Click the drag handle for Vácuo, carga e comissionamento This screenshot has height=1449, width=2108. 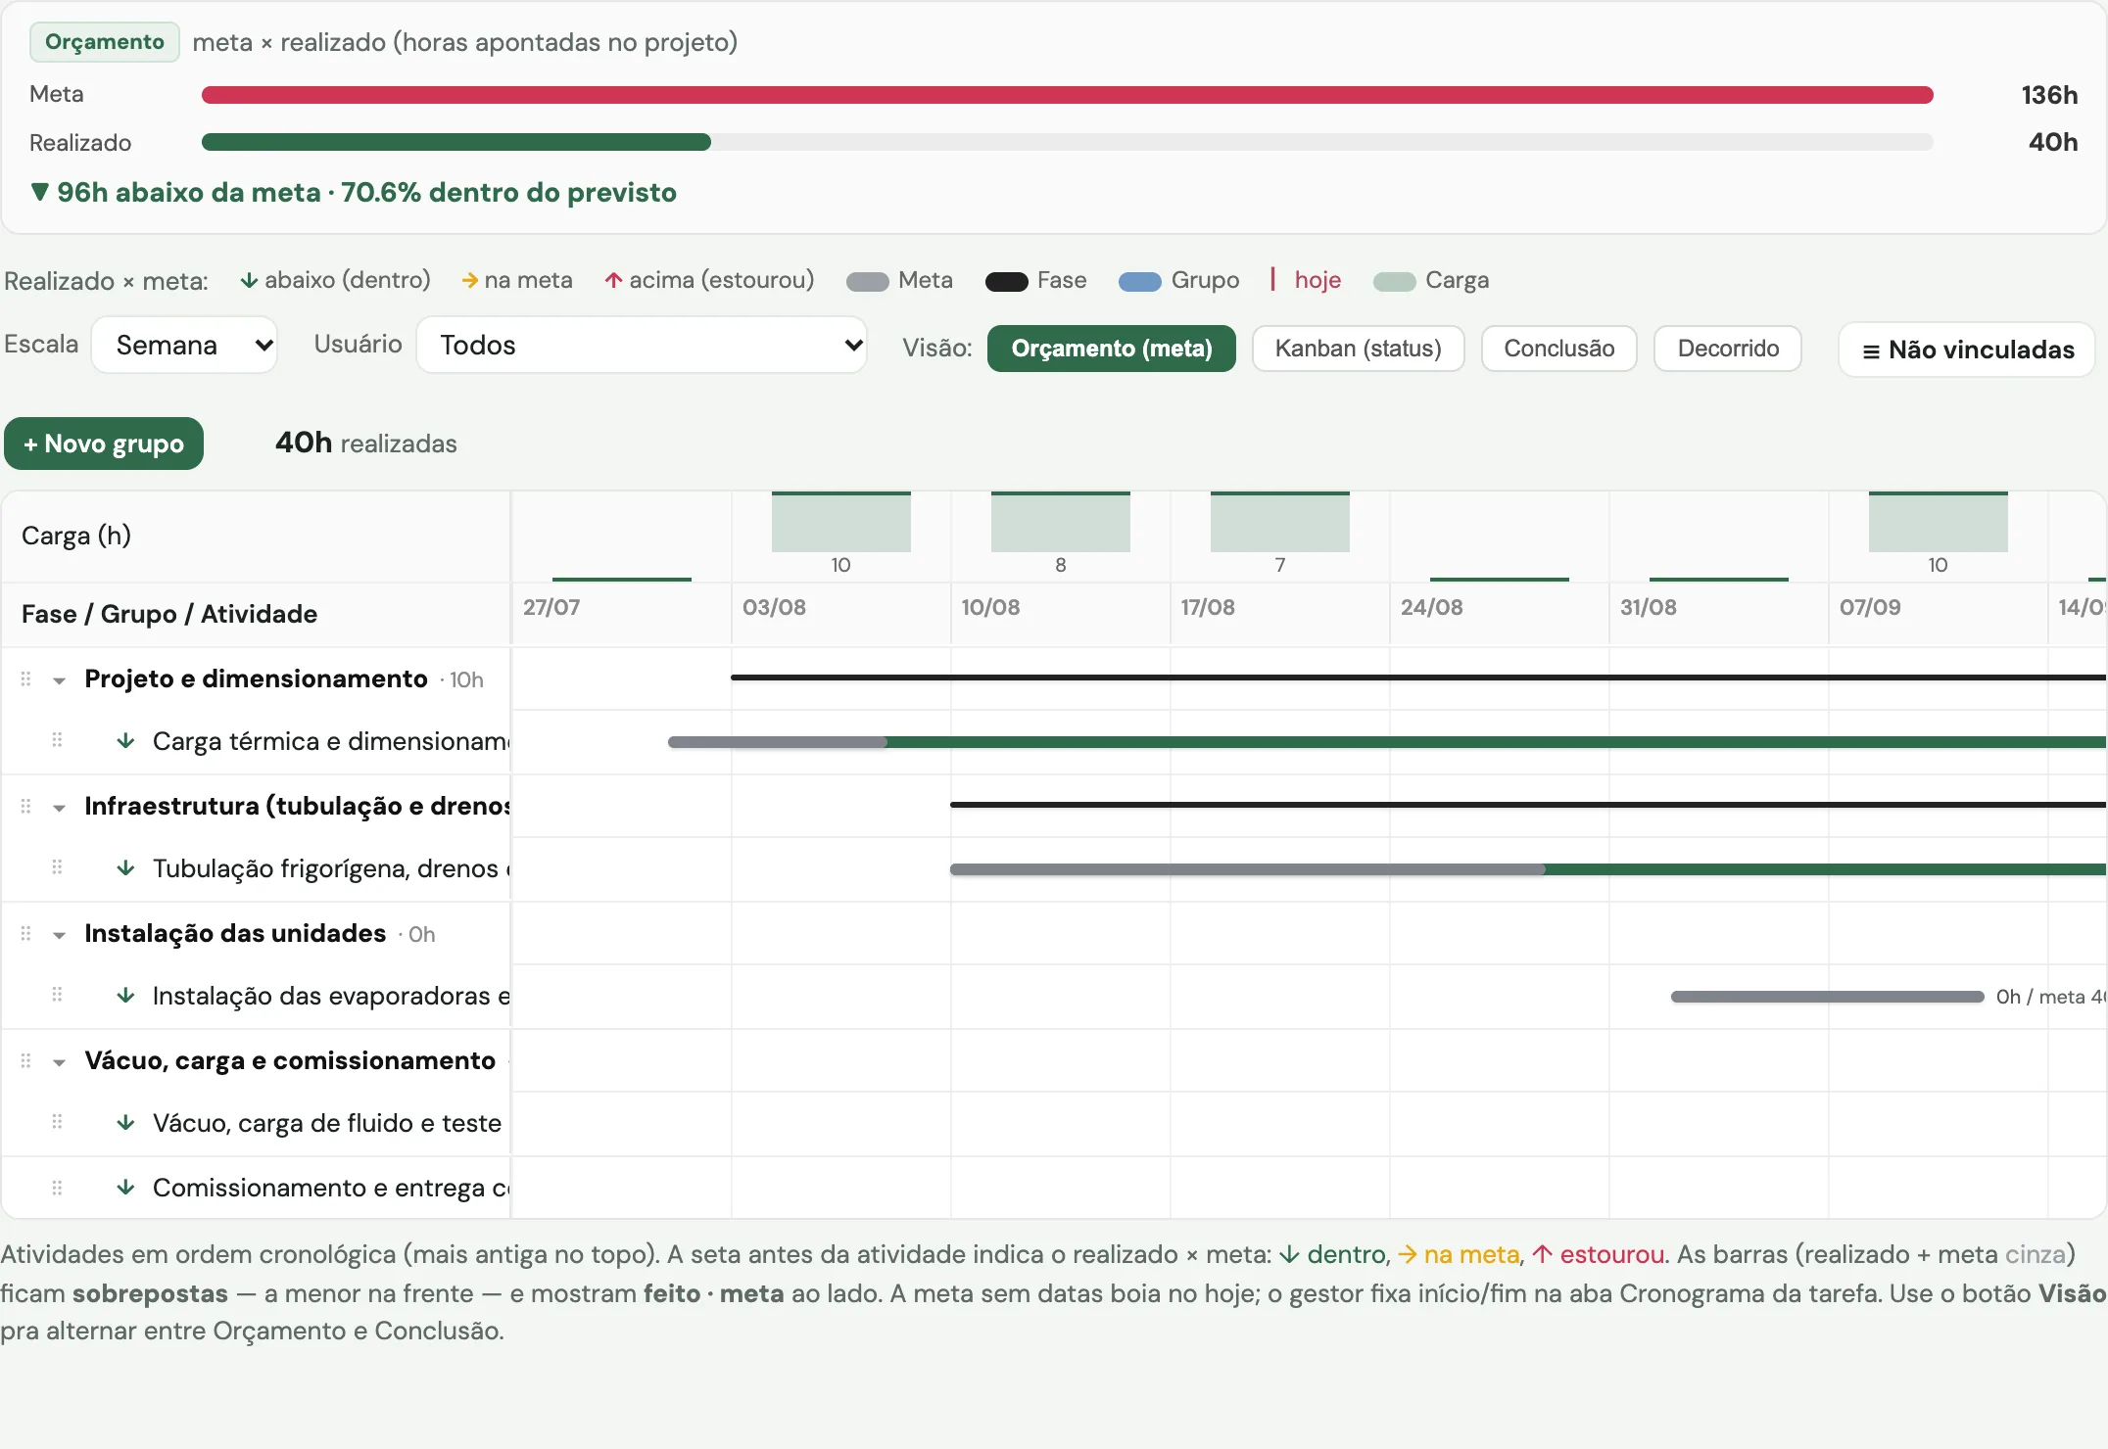(26, 1060)
